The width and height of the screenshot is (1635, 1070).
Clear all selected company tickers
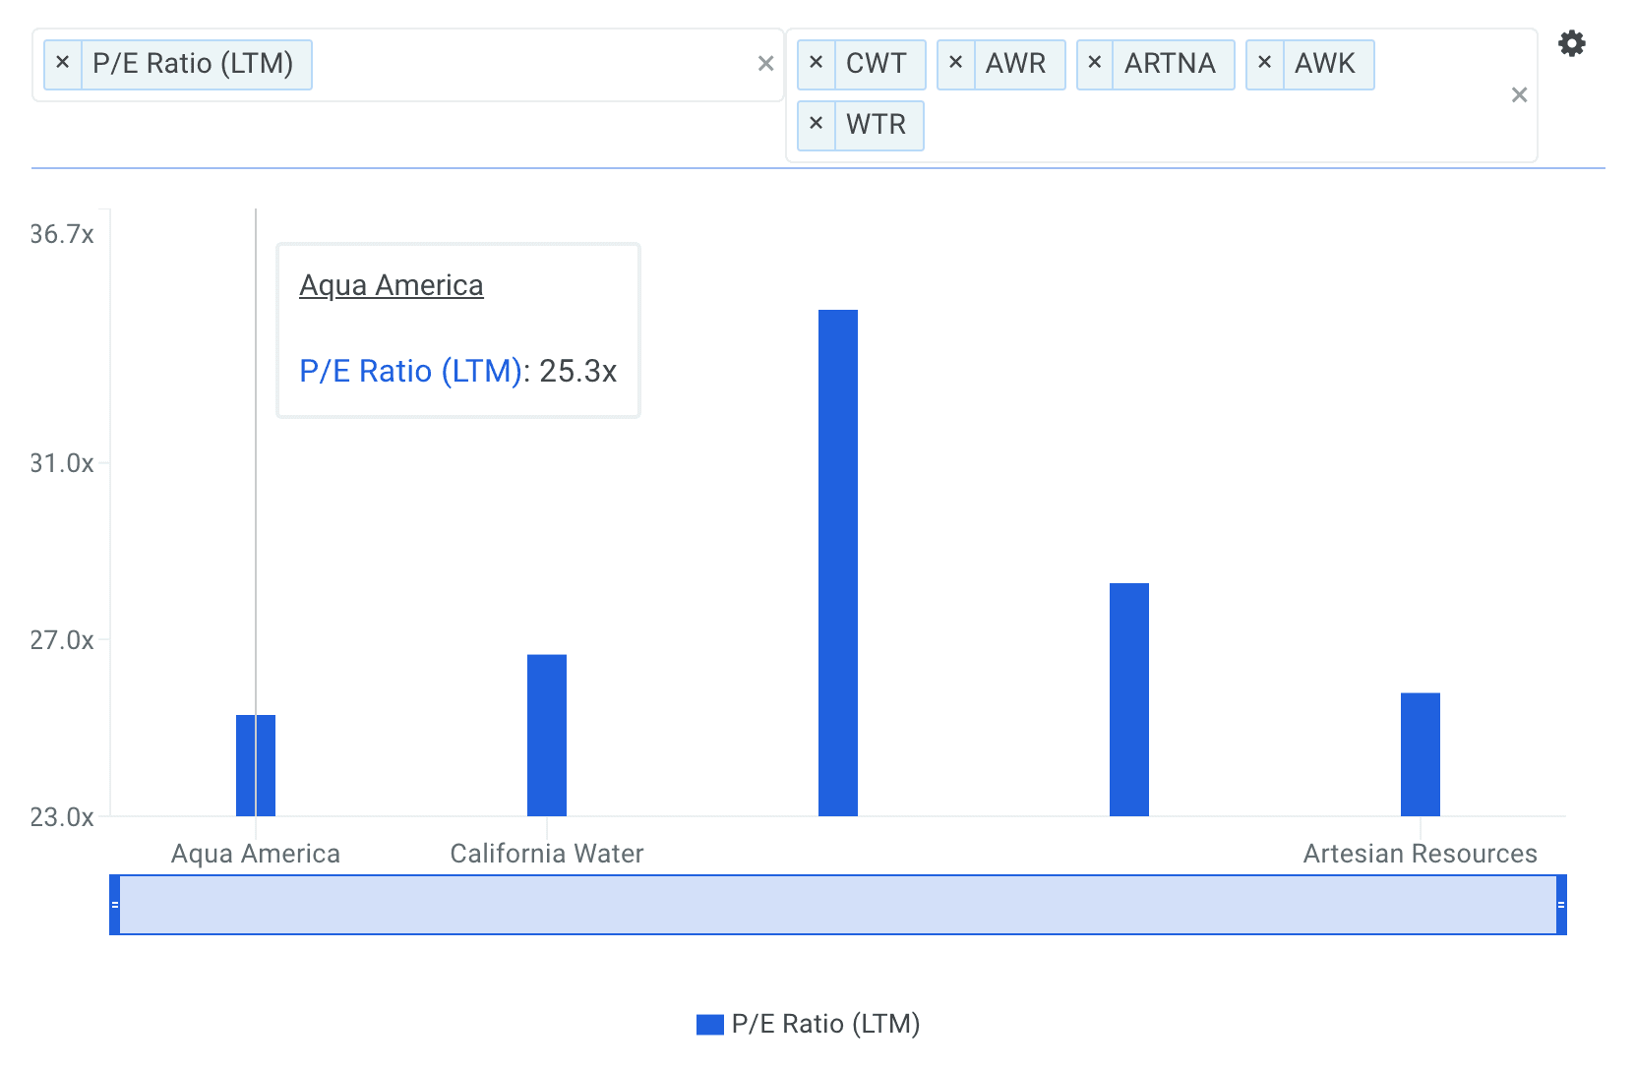tap(1519, 95)
